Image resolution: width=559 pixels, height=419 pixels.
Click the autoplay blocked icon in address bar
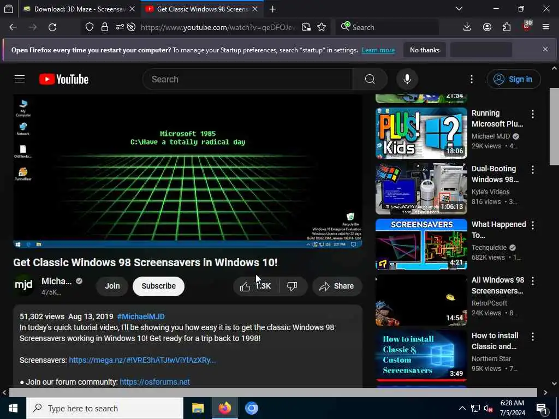(131, 27)
